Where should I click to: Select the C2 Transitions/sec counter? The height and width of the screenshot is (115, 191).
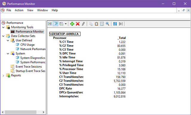click(71, 81)
